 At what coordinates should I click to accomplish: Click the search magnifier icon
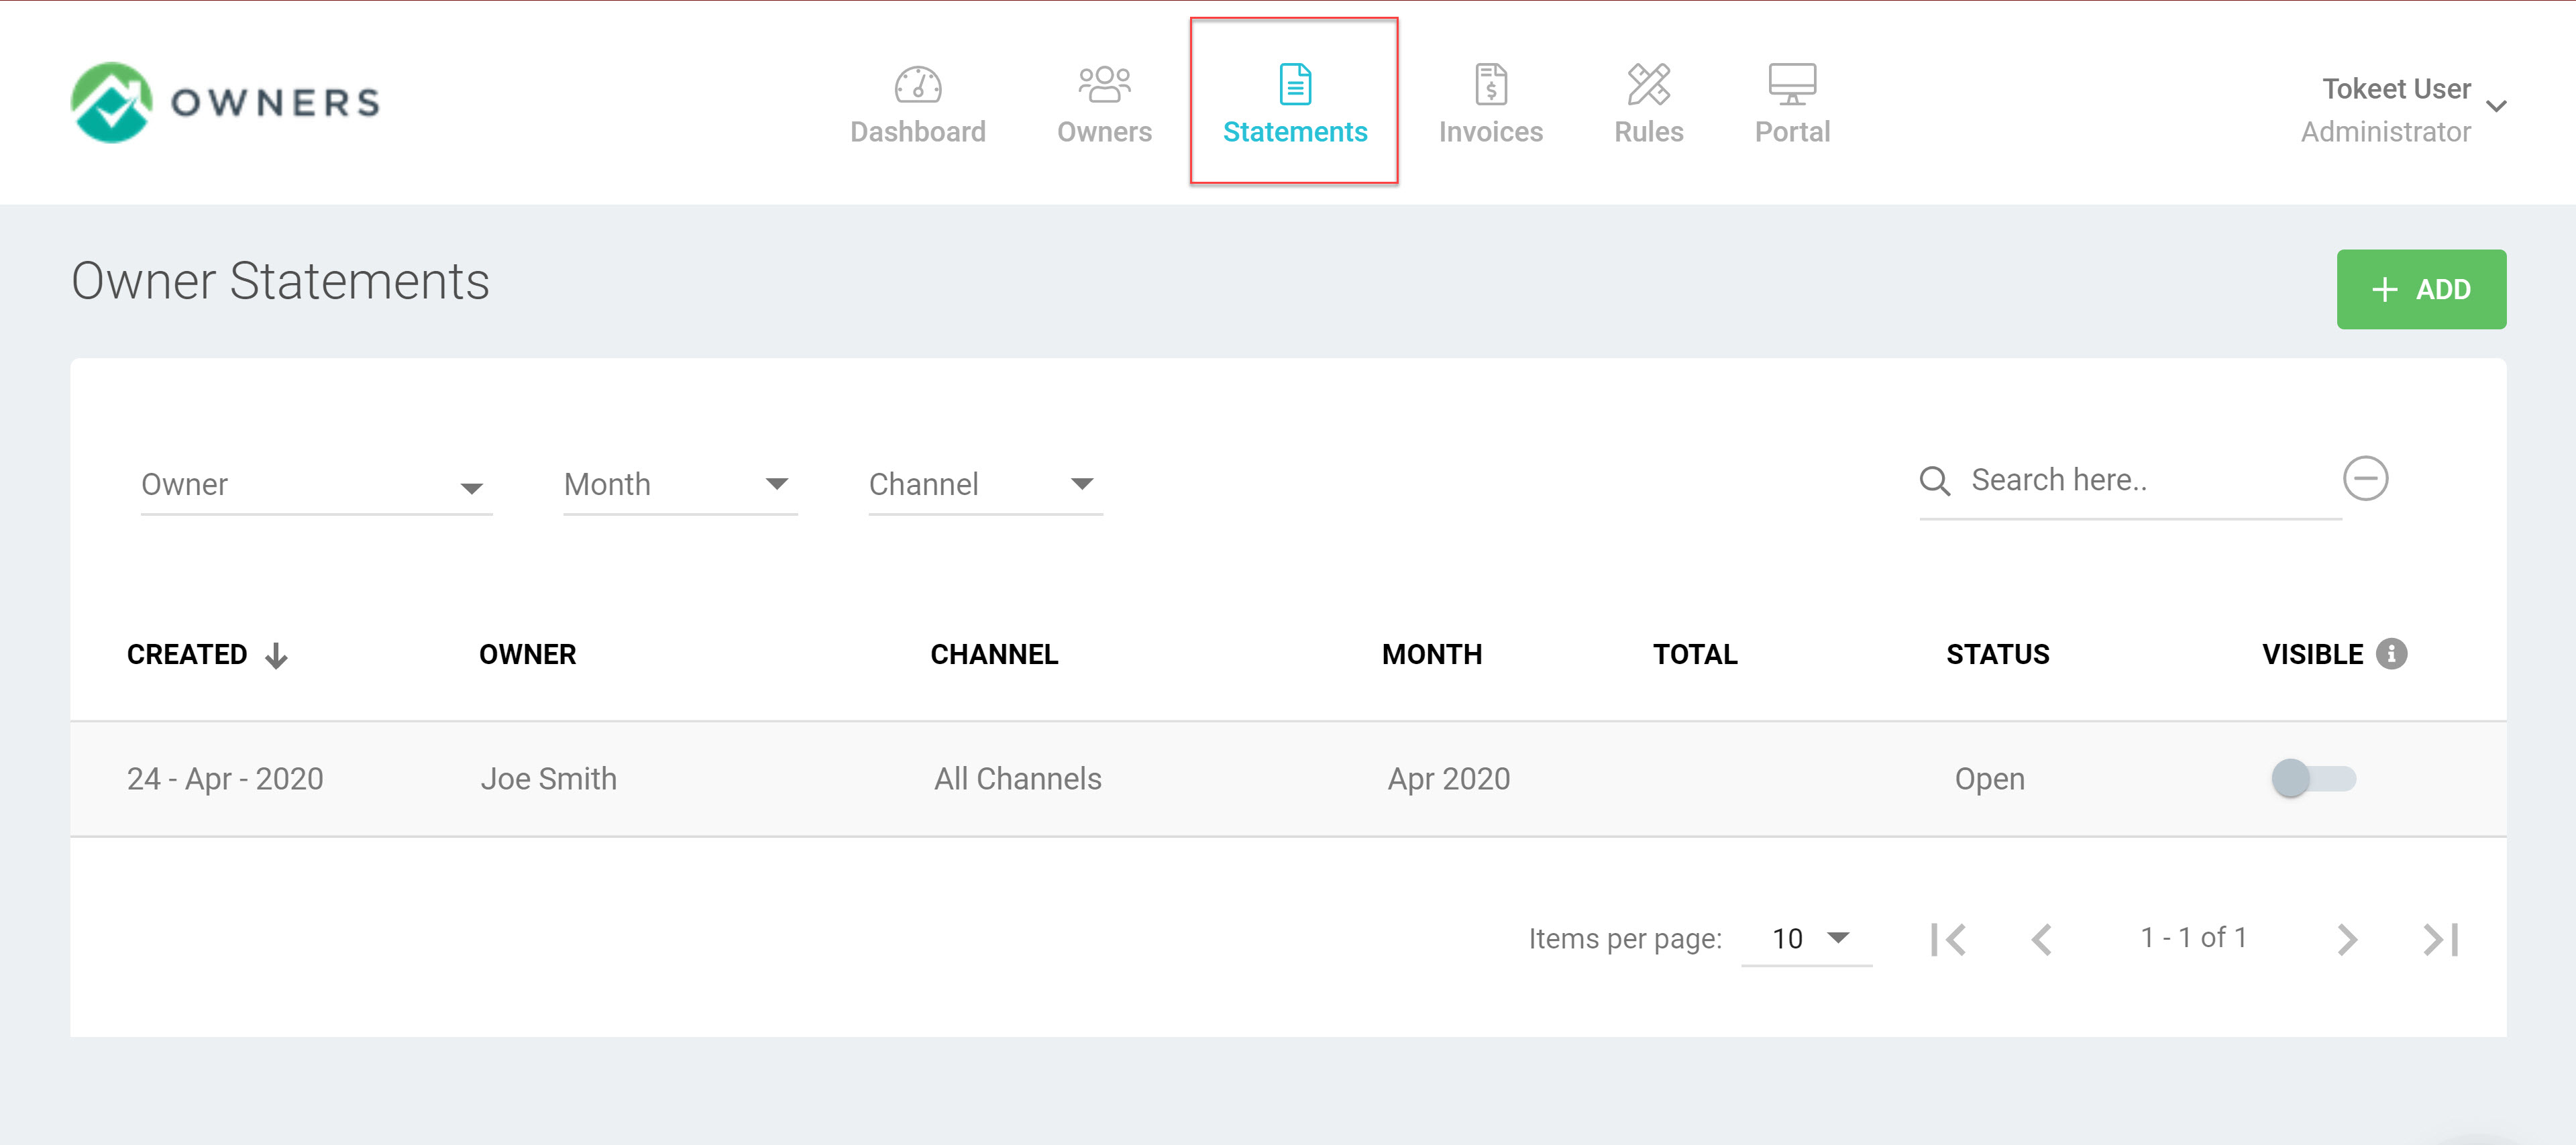[1935, 481]
